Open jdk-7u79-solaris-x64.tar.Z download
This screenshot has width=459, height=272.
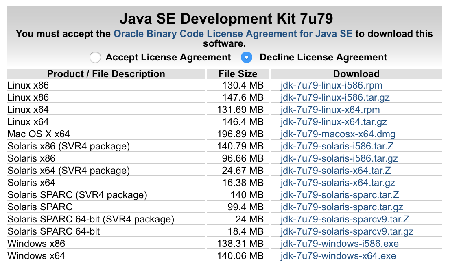(336, 171)
